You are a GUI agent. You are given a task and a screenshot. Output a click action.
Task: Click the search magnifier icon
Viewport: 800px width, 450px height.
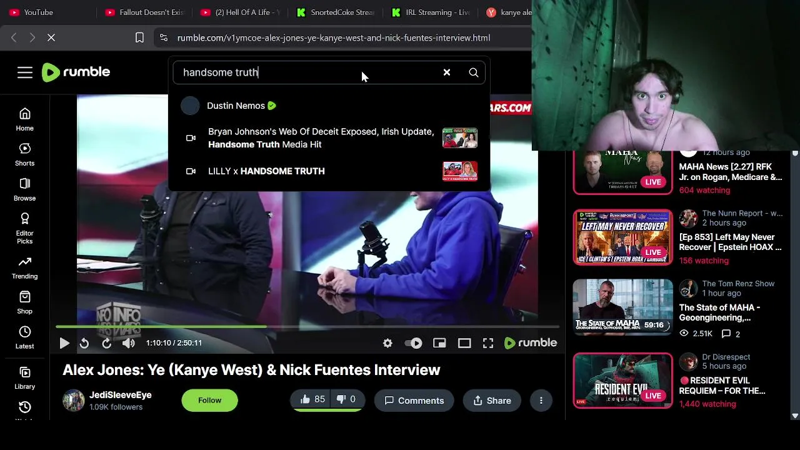coord(474,72)
